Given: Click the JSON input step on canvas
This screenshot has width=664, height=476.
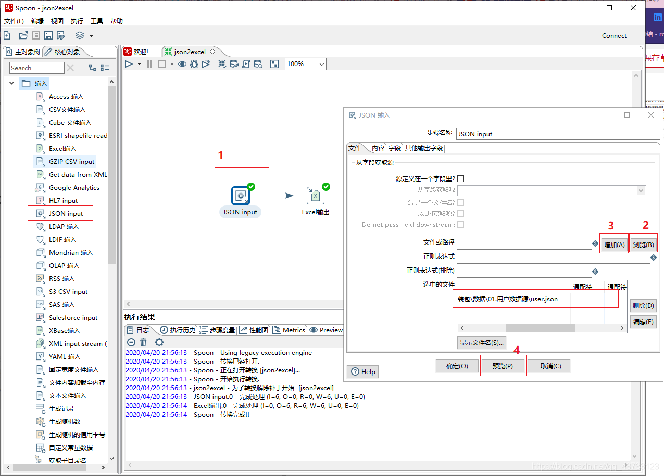Looking at the screenshot, I should [240, 196].
